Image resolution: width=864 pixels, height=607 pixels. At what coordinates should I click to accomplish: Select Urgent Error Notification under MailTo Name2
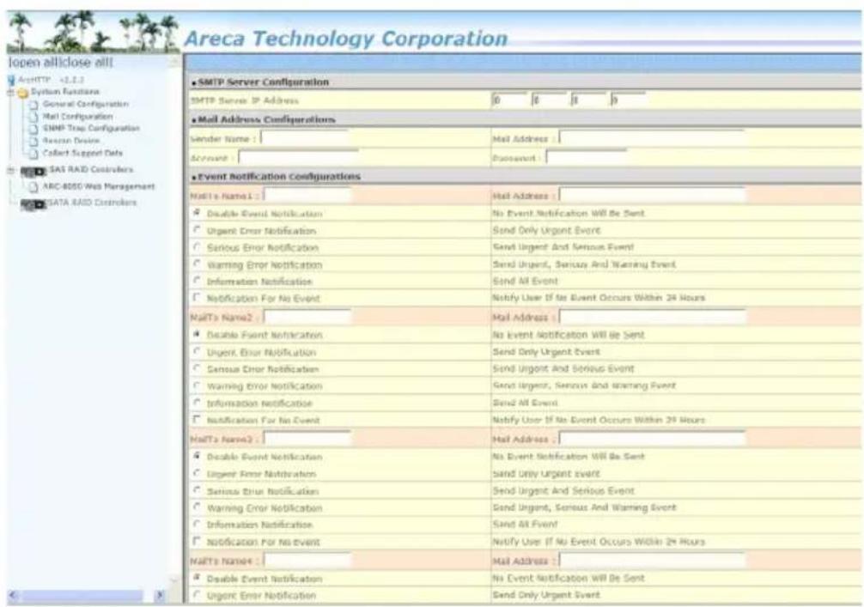tap(197, 351)
